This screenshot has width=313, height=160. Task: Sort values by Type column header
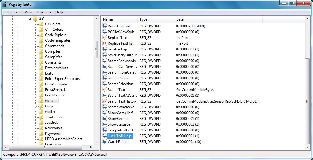156,19
